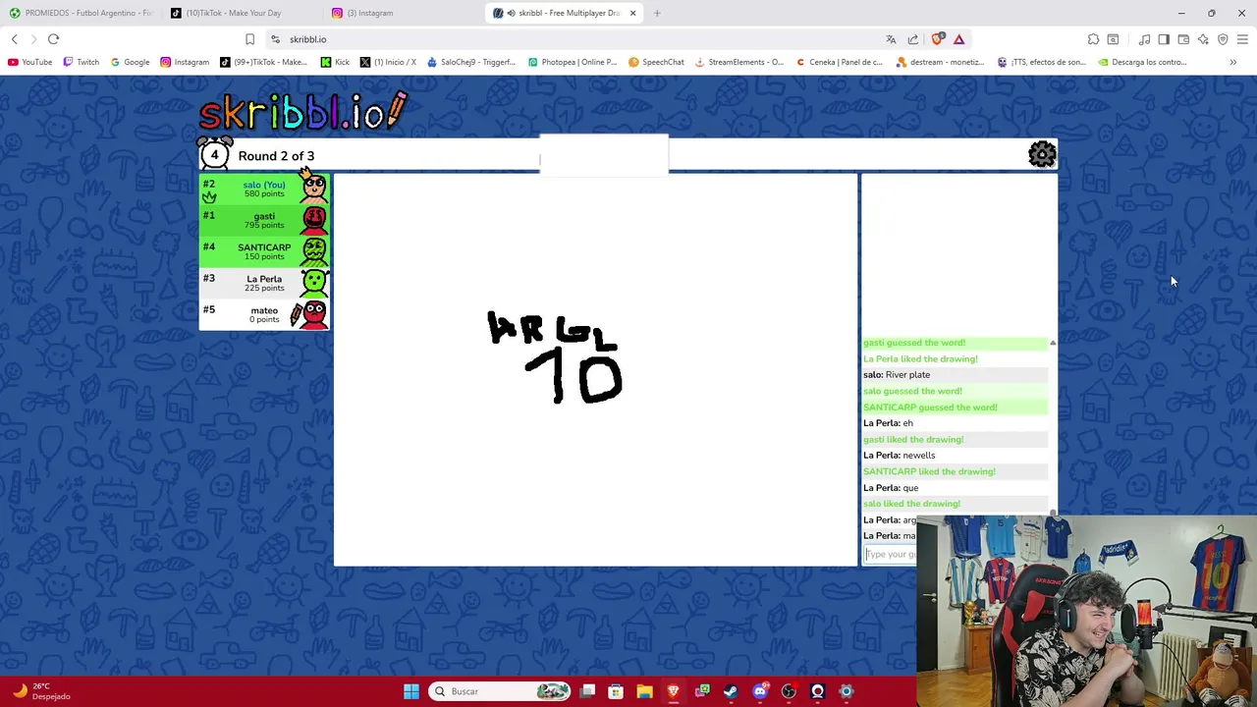Open browser extensions puzzle icon
Viewport: 1257px width, 707px height.
click(1093, 39)
